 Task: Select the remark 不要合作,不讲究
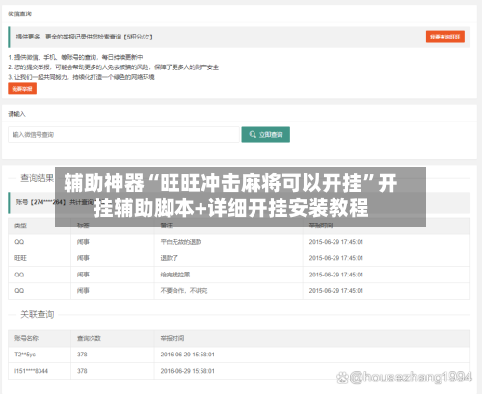click(184, 291)
